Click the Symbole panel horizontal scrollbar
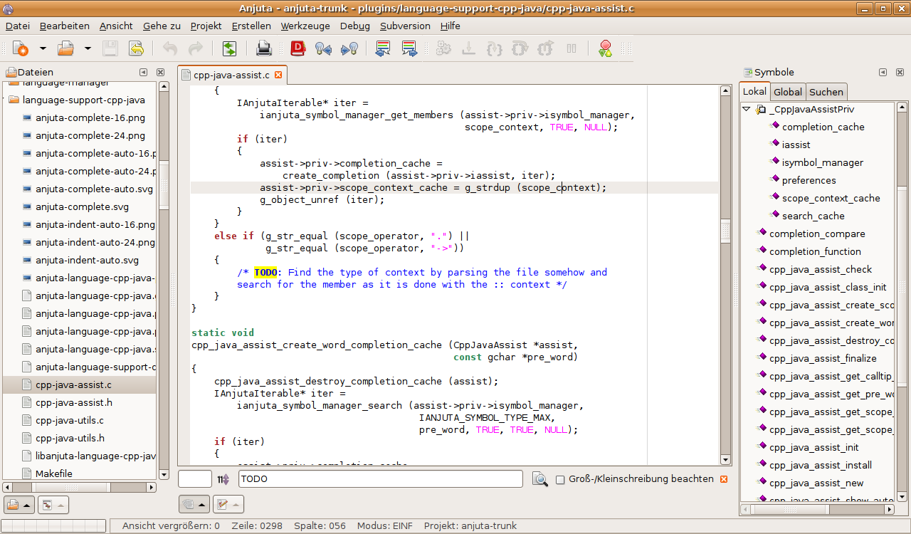911x534 pixels. point(818,509)
